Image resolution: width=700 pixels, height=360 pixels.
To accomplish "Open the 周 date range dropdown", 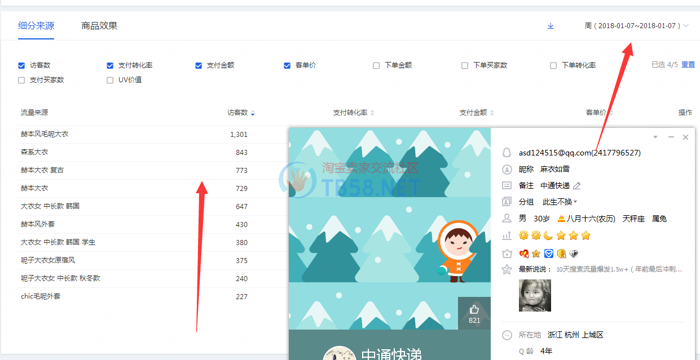I will pos(636,26).
